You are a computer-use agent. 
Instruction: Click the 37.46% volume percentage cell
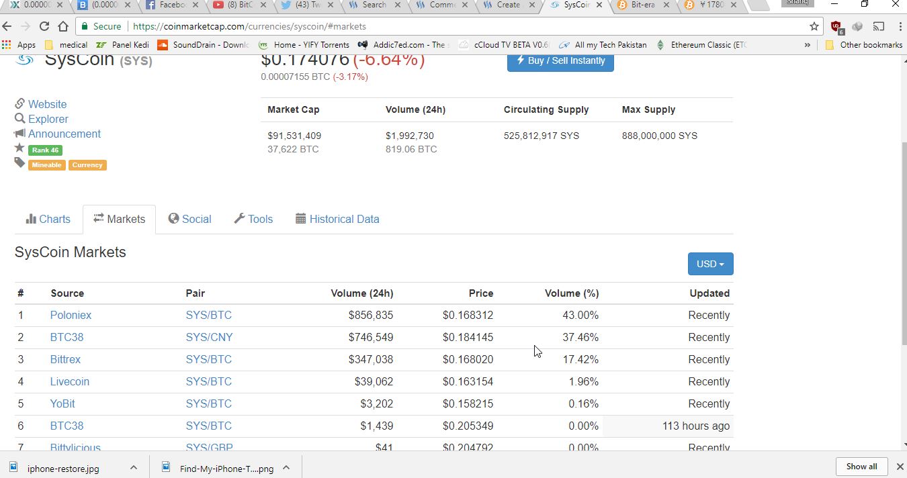coord(580,337)
